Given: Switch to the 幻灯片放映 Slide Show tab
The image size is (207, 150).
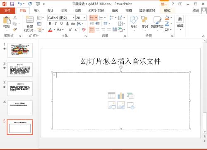Looking at the screenshot, I should [x=96, y=10].
